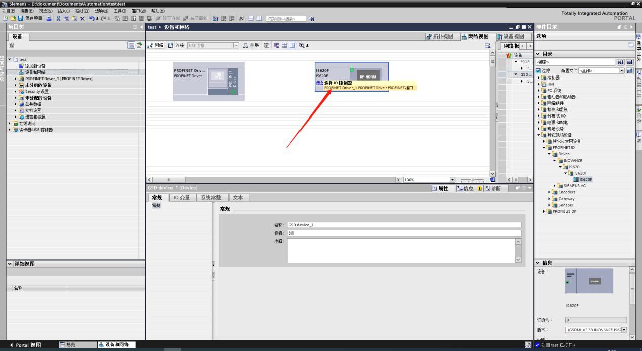642x351 pixels.
Task: Expand PROFIBUS DP catalog folder
Action: click(x=544, y=211)
